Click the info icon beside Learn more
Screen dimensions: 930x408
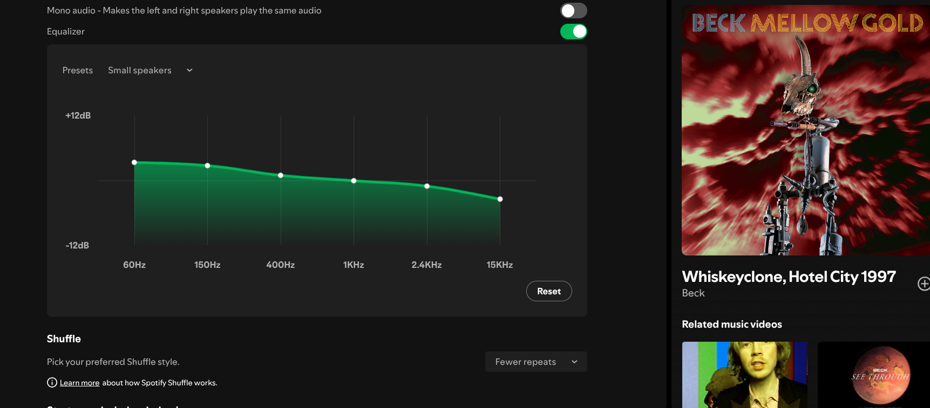point(52,383)
